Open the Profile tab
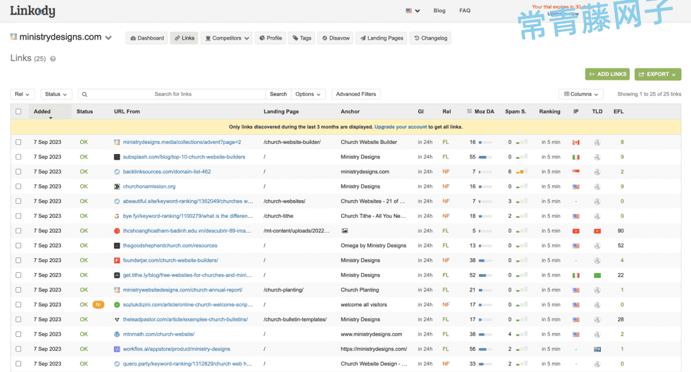 [x=270, y=38]
